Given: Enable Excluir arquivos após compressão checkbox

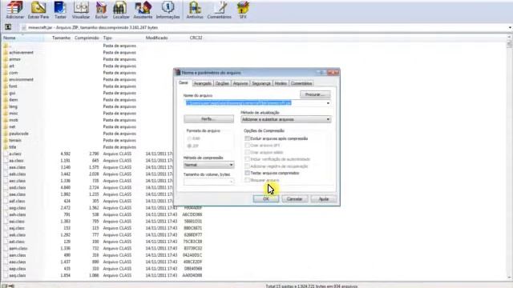Looking at the screenshot, I should 248,138.
